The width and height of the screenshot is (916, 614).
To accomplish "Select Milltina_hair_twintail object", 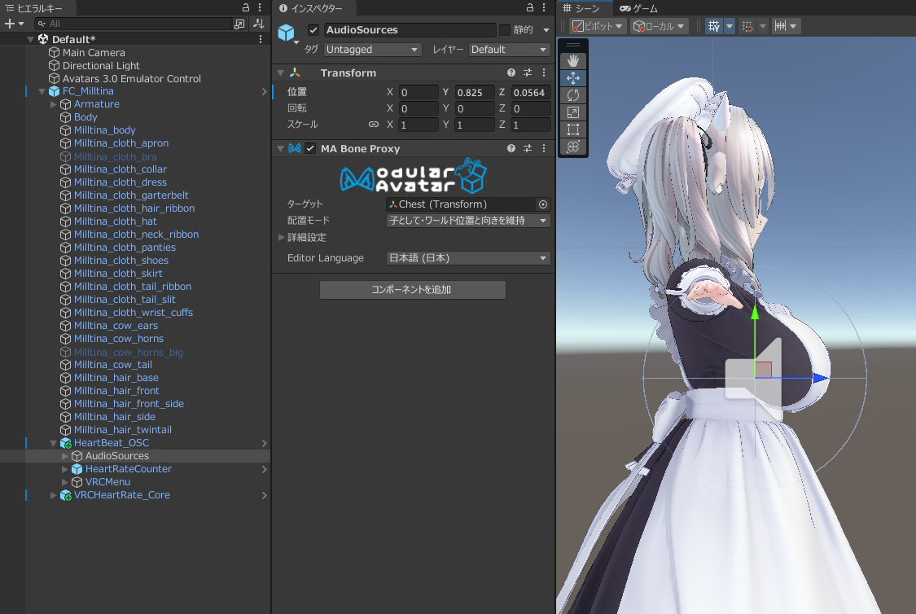I will pos(123,430).
